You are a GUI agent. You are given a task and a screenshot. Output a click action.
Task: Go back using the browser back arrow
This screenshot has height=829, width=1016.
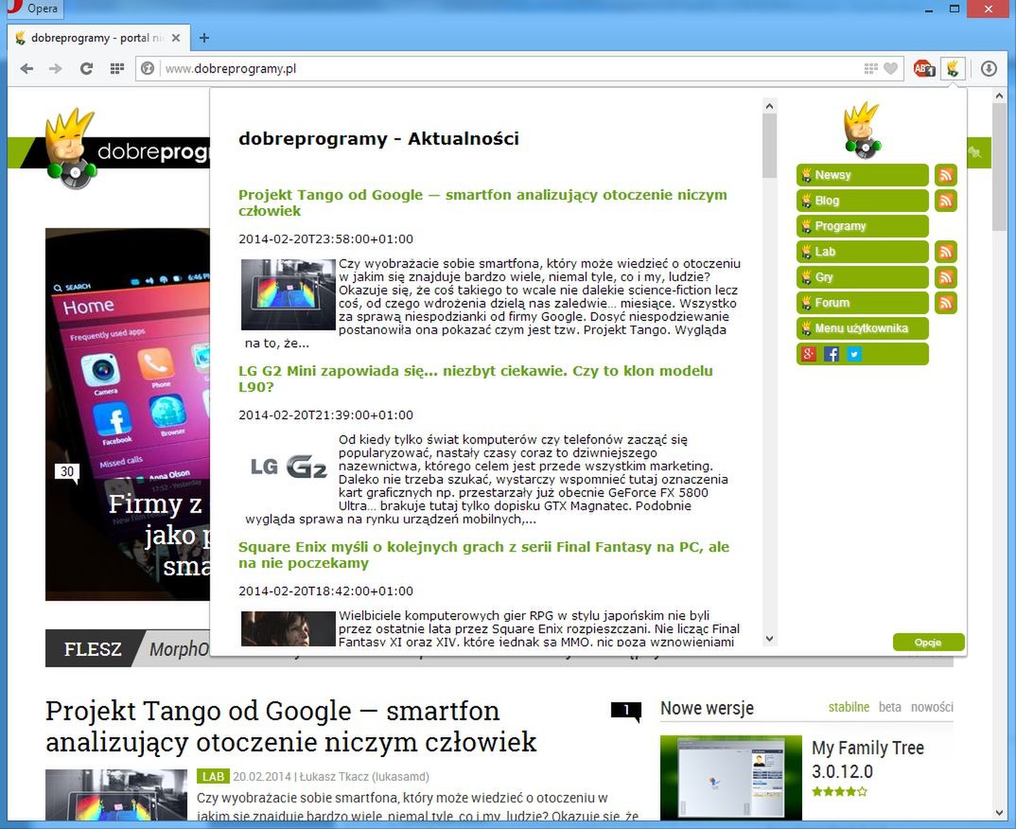26,68
